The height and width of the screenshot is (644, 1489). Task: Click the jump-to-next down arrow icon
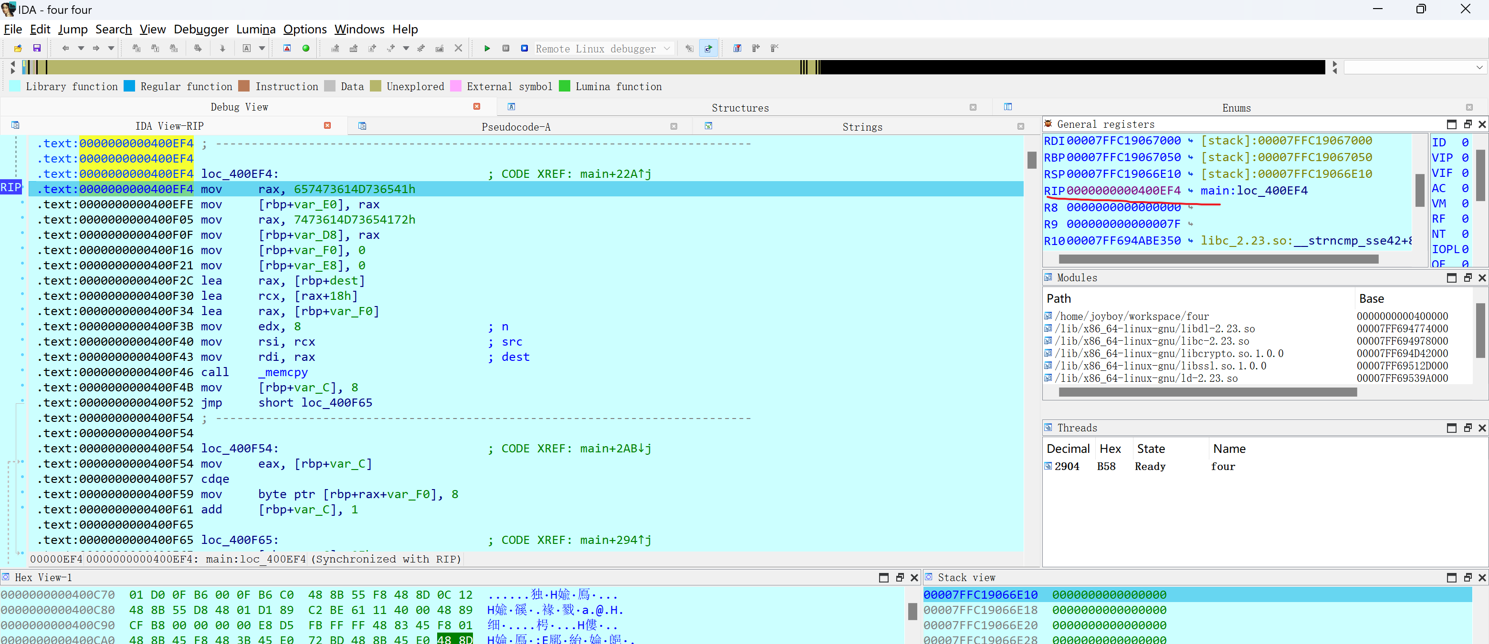[x=222, y=49]
